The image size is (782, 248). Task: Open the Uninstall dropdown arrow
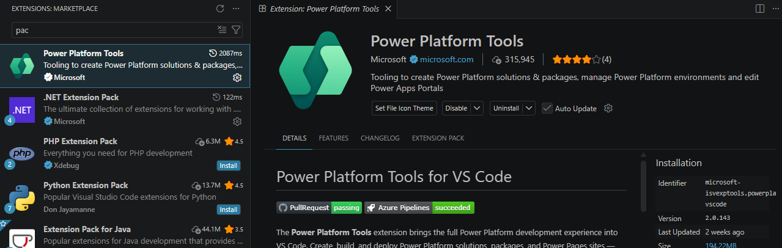click(529, 108)
